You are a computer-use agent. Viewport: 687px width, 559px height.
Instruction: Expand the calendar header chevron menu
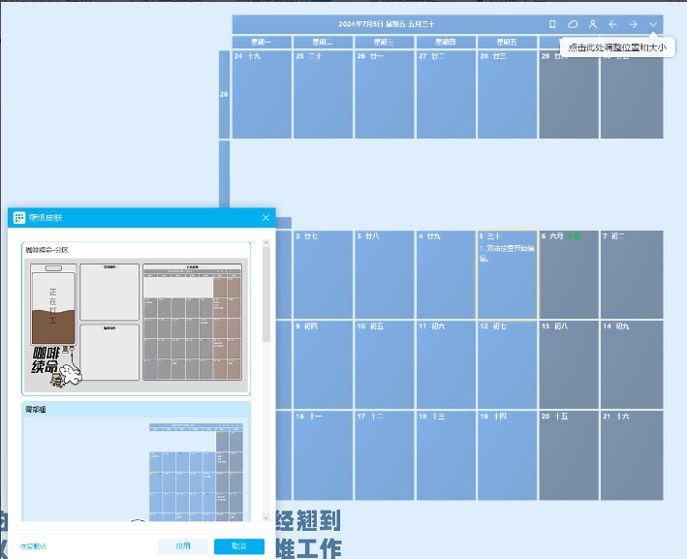pyautogui.click(x=653, y=24)
